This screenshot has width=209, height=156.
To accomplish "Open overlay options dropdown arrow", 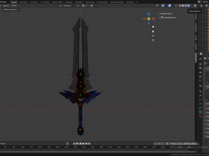I will click(172, 6).
